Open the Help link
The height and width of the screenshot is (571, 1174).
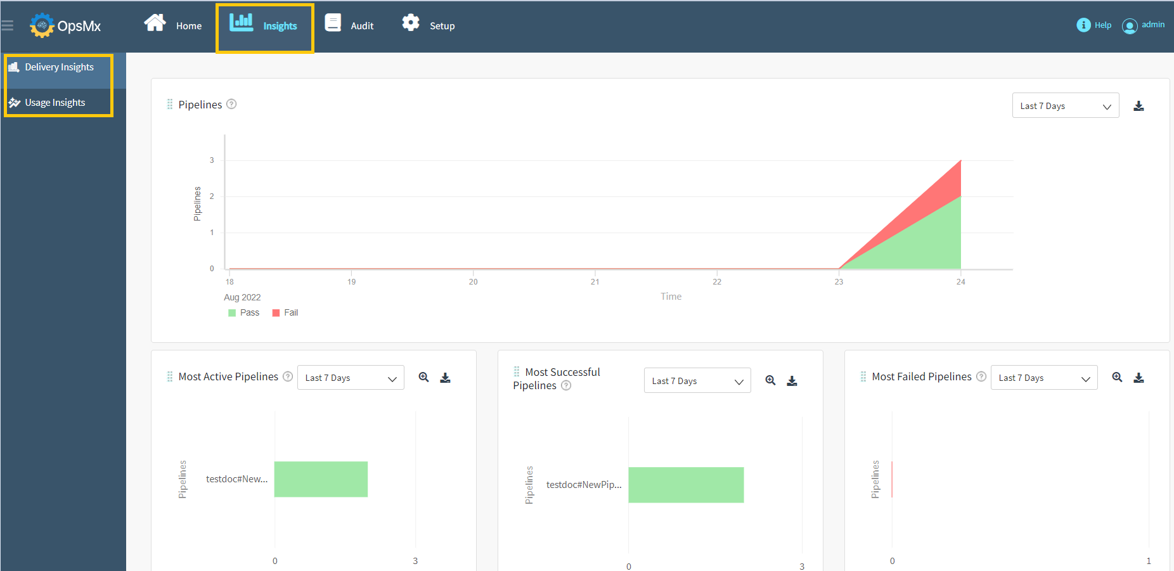pyautogui.click(x=1094, y=25)
